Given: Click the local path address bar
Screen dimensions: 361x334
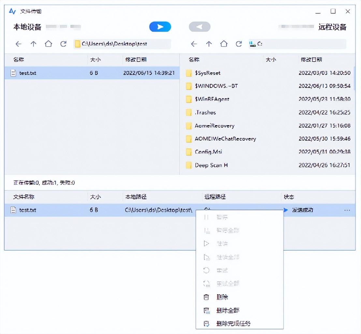Looking at the screenshot, I should coord(122,44).
